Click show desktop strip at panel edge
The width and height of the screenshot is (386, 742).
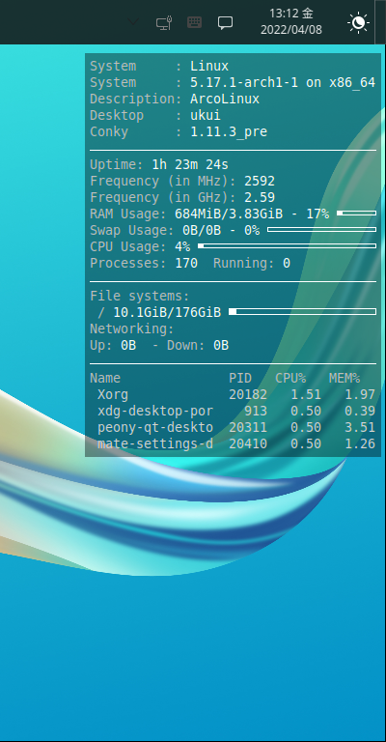pos(380,22)
